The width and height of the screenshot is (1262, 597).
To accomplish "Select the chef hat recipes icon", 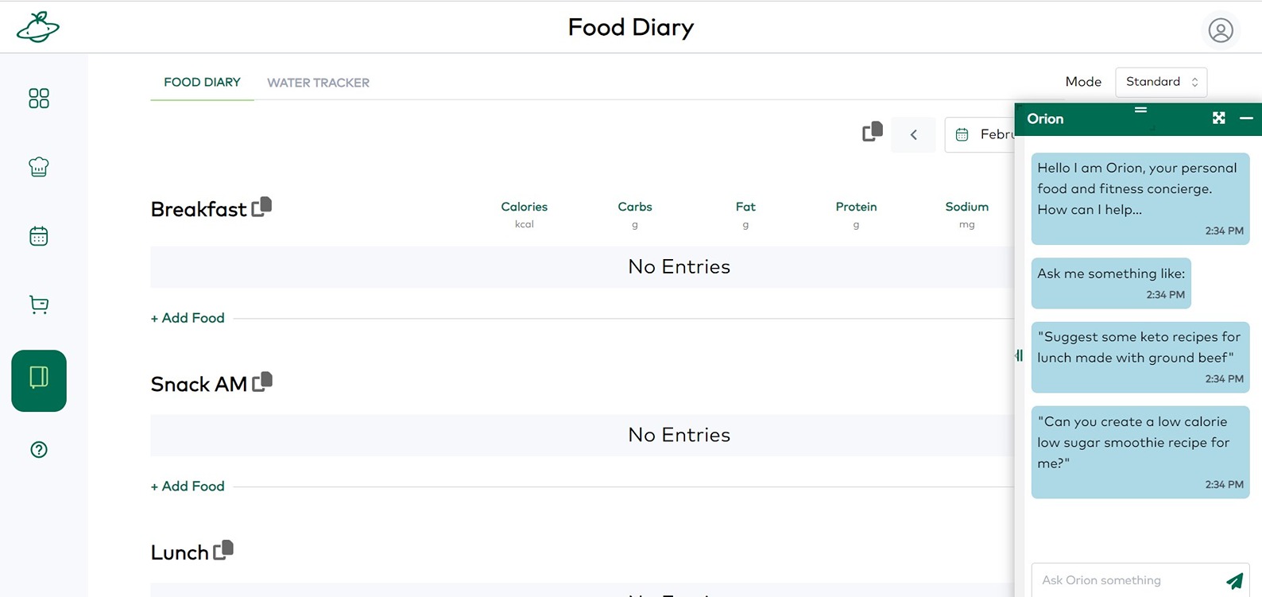I will coord(37,167).
